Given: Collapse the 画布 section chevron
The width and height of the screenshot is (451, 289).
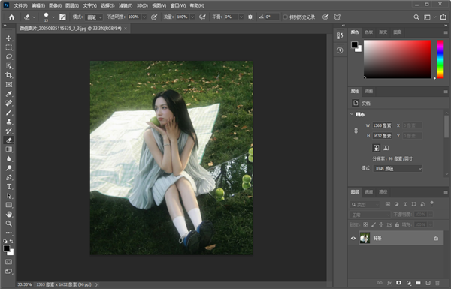Looking at the screenshot, I should click(x=352, y=114).
